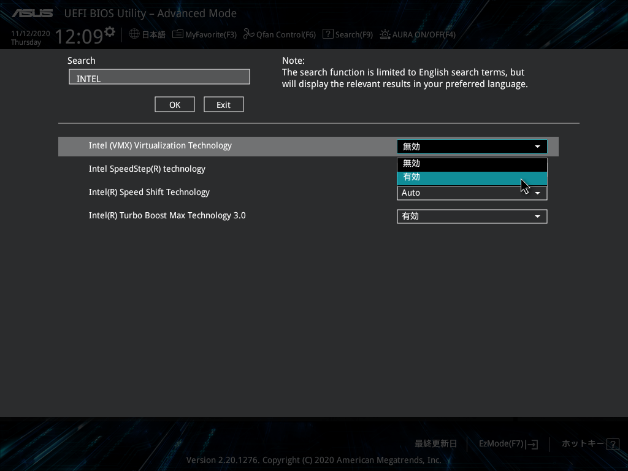Switch to EzMode(F7)
Viewport: 628px width, 471px height.
(508, 444)
